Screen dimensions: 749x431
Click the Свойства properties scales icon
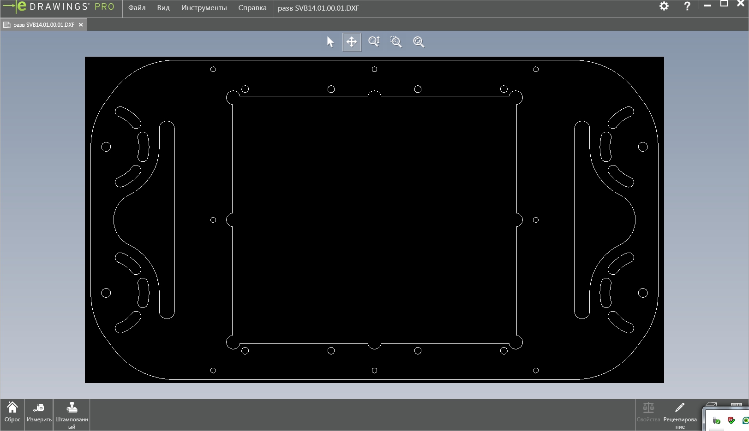(648, 412)
